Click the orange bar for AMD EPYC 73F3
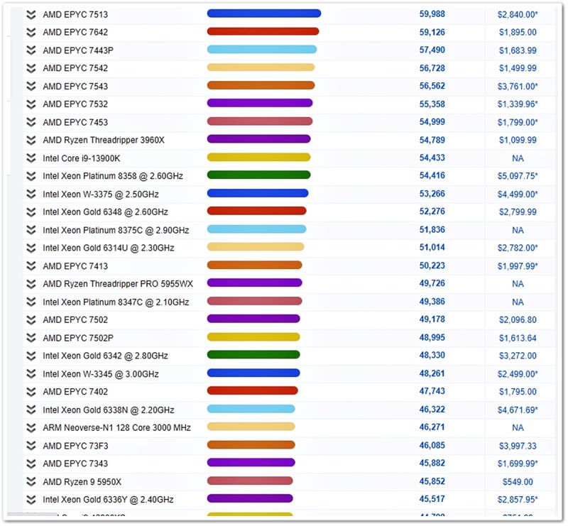This screenshot has width=568, height=526. point(251,445)
